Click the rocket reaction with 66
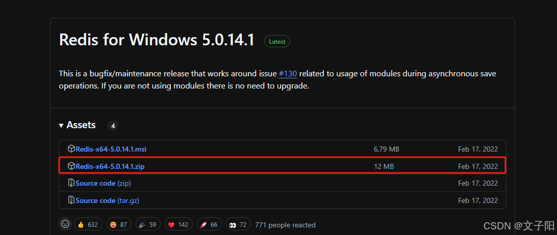The height and width of the screenshot is (235, 557). pos(209,224)
